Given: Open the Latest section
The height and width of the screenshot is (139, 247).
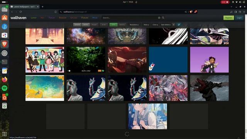Looking at the screenshot, I should pyautogui.click(x=34, y=18).
